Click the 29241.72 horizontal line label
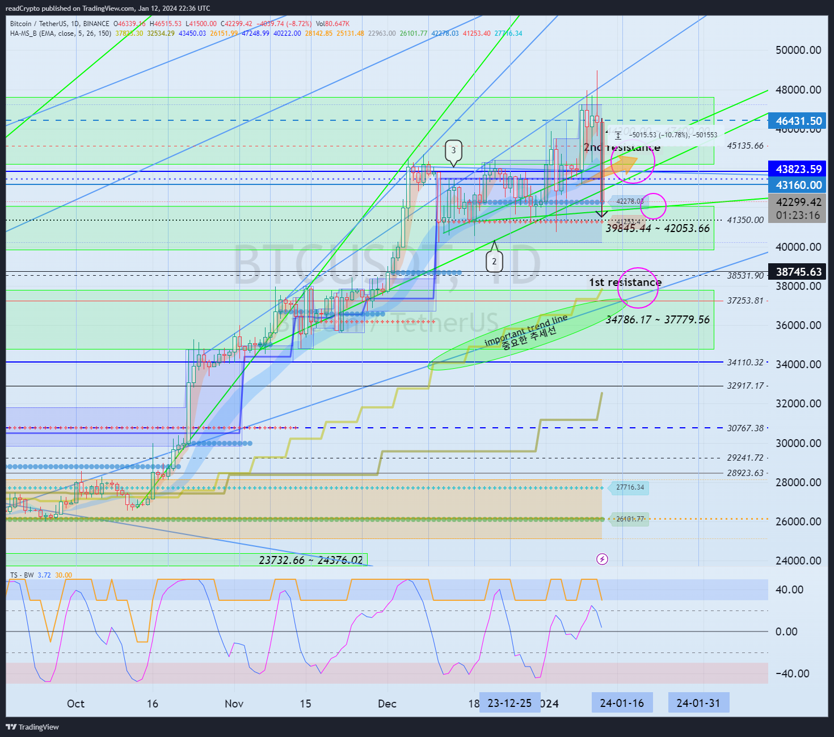834x737 pixels. point(745,458)
